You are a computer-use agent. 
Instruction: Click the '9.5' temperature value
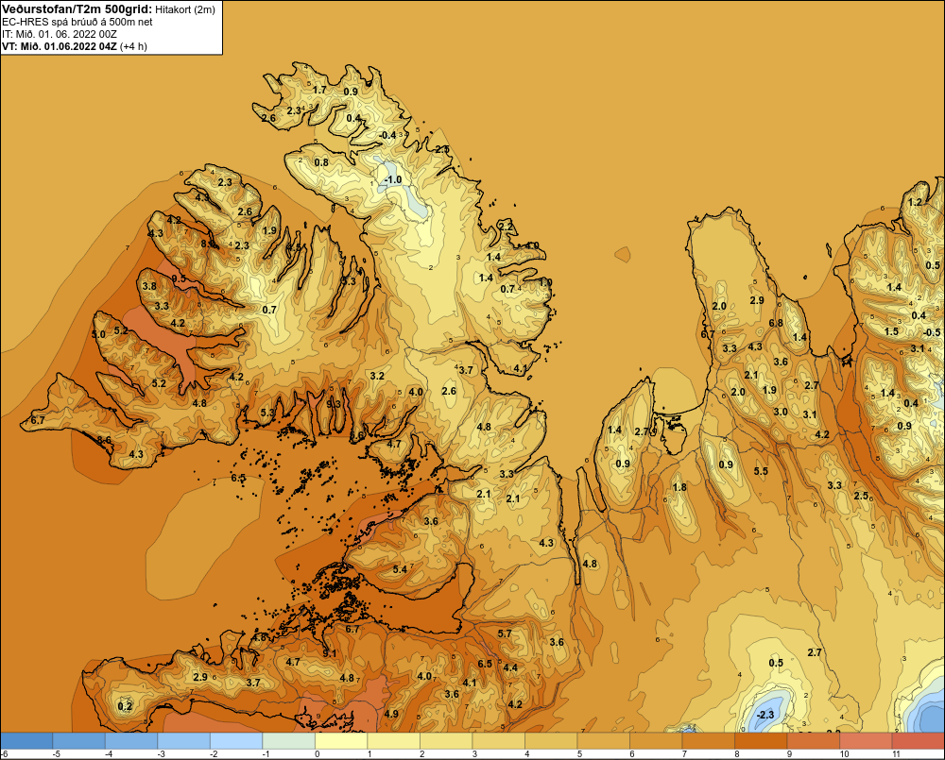point(179,279)
